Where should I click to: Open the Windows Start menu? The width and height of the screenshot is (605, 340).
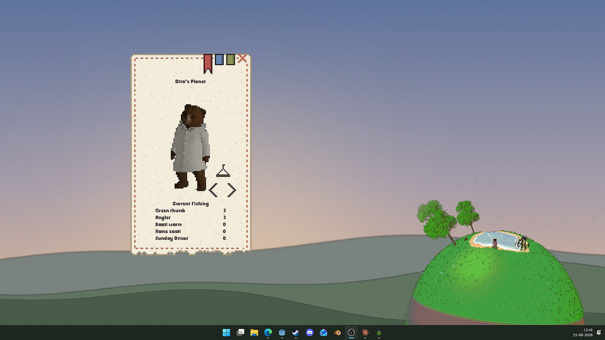pyautogui.click(x=226, y=332)
